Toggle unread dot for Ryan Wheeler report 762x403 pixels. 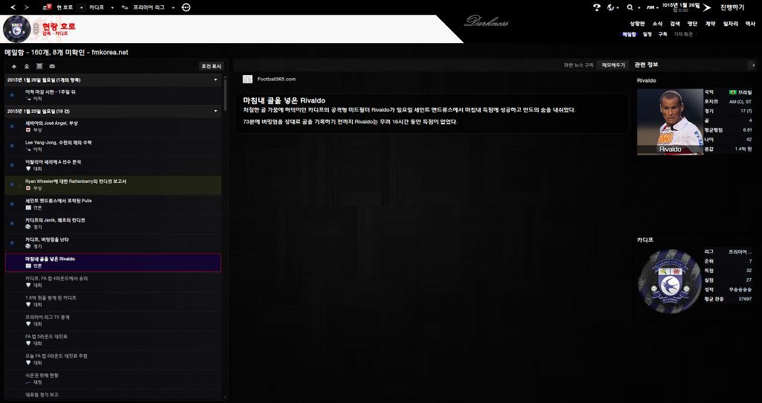(12, 184)
